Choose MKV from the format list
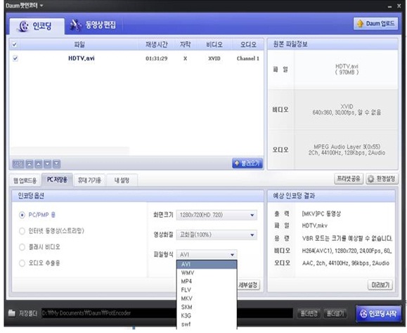 207,299
